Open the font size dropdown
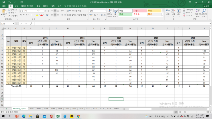This screenshot has height=119, width=212. pos(43,11)
